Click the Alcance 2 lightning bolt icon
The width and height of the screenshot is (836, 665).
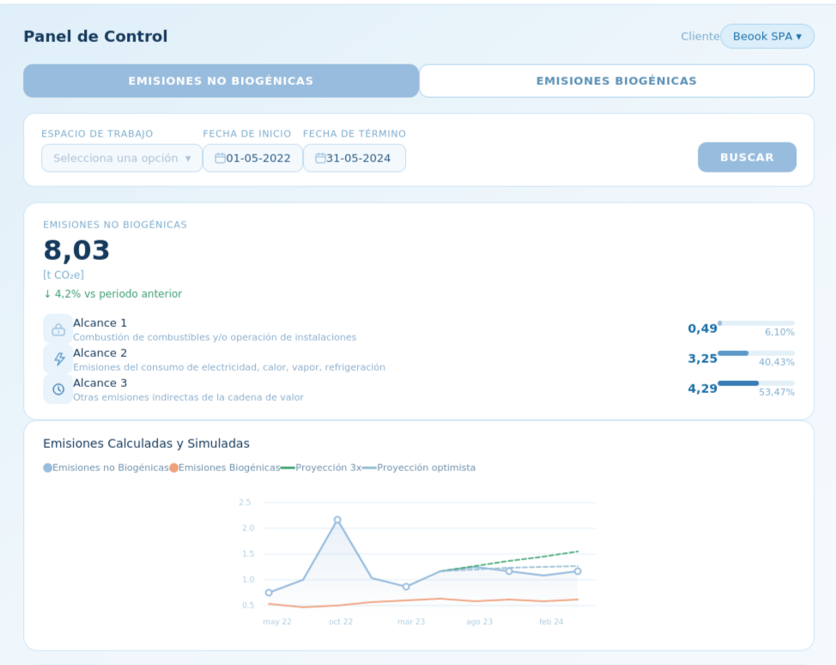point(58,360)
